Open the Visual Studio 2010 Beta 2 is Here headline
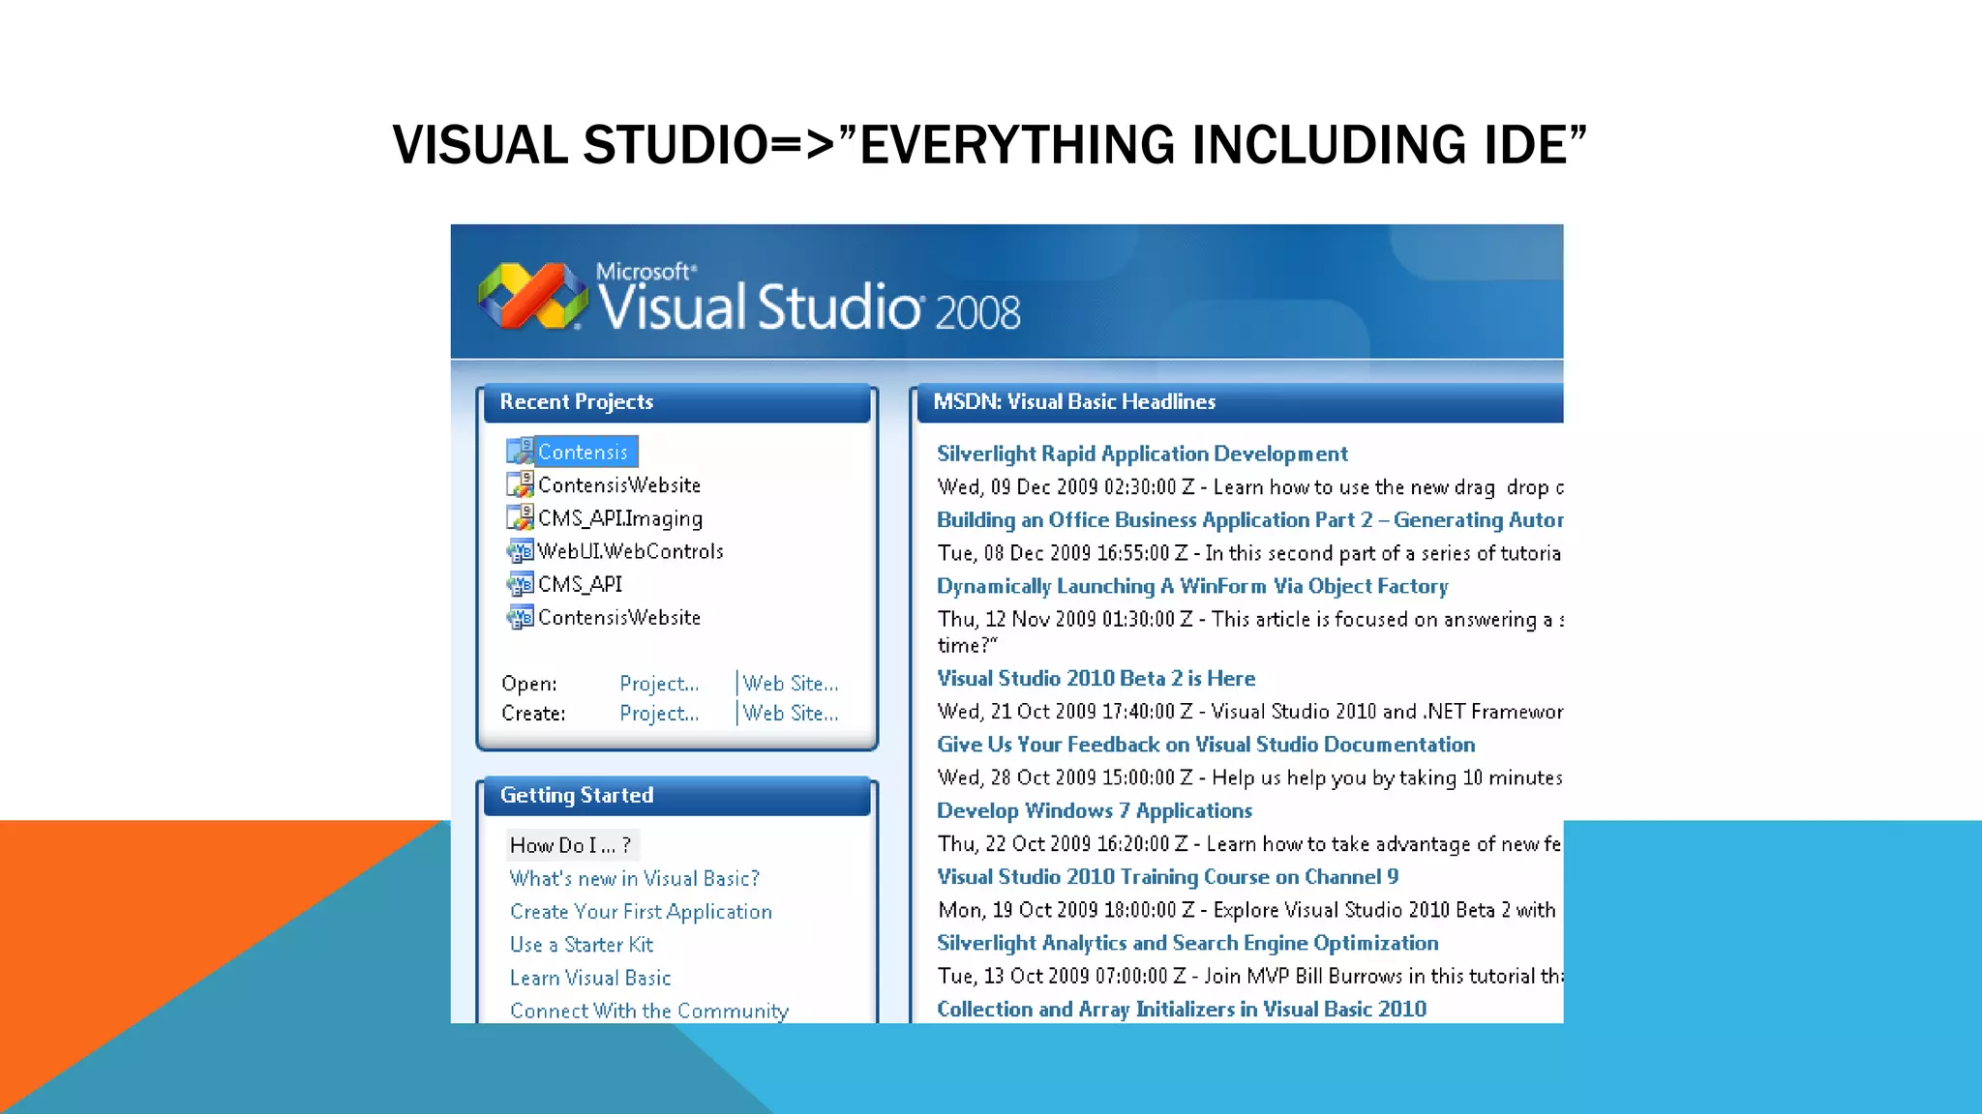This screenshot has width=1982, height=1114. coord(1096,679)
